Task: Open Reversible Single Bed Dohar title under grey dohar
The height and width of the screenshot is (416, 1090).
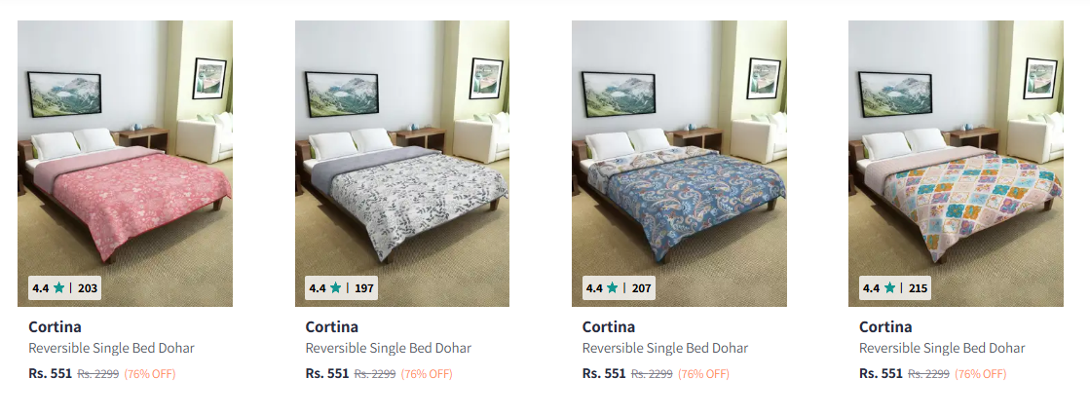Action: (388, 349)
